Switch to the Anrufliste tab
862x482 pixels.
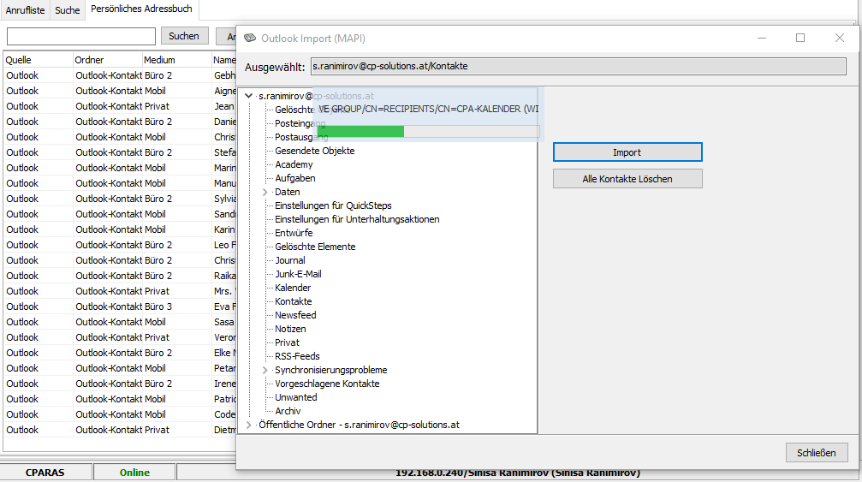26,10
